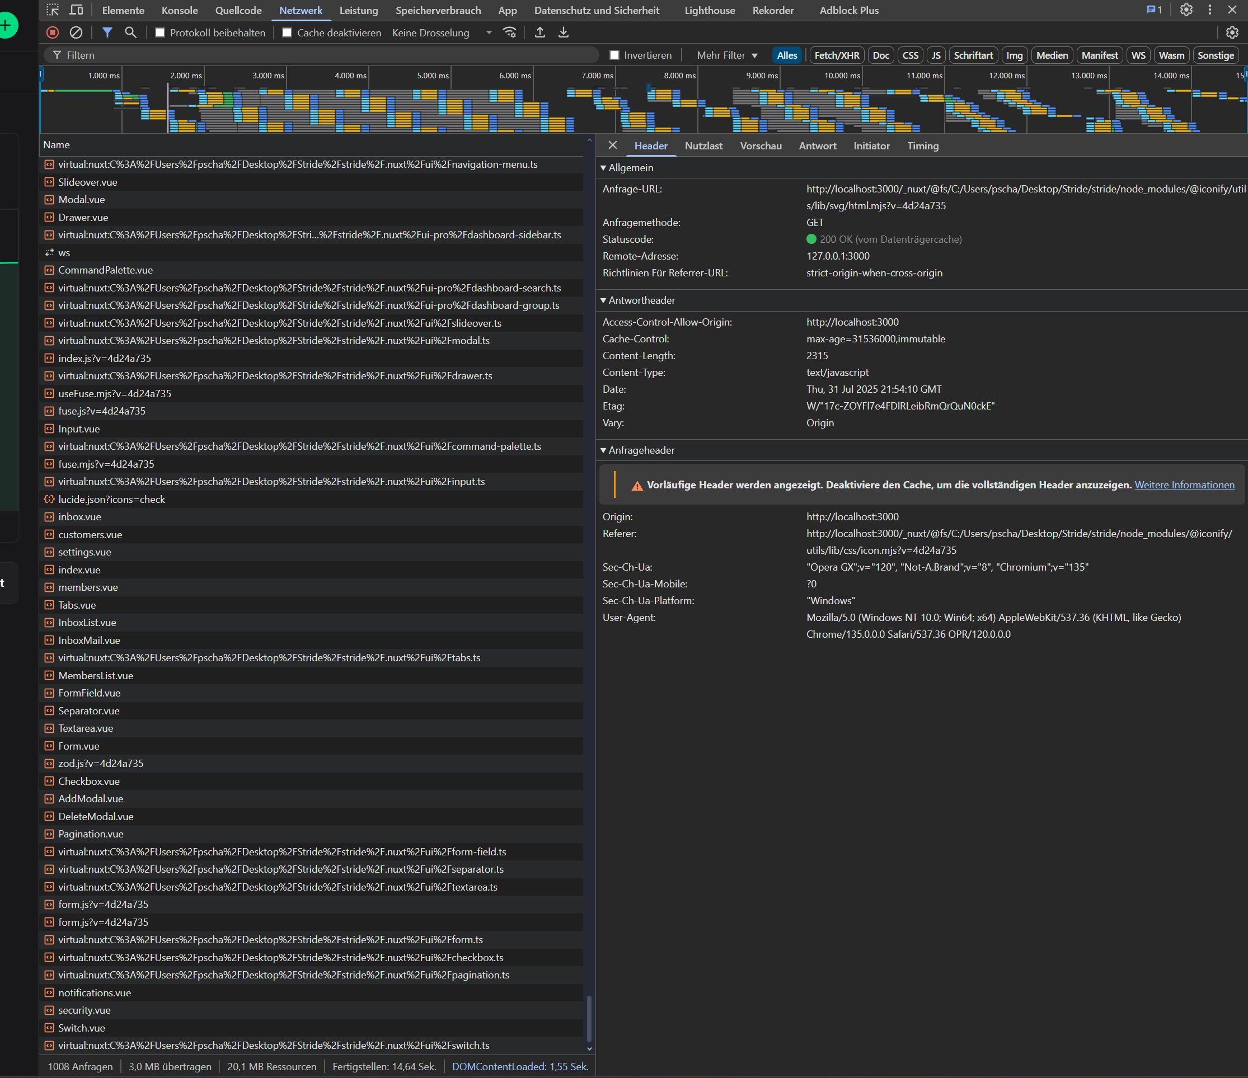Enable Cache deaktivieren checkbox

coord(287,32)
